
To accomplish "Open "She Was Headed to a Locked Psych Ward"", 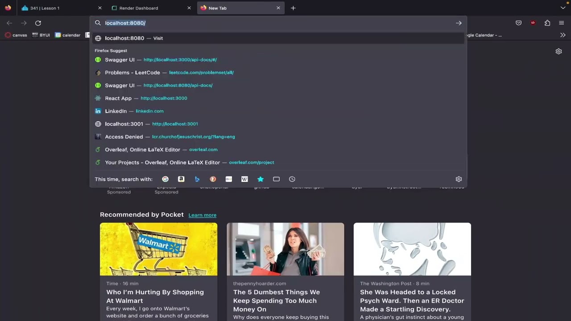I will pos(412,300).
